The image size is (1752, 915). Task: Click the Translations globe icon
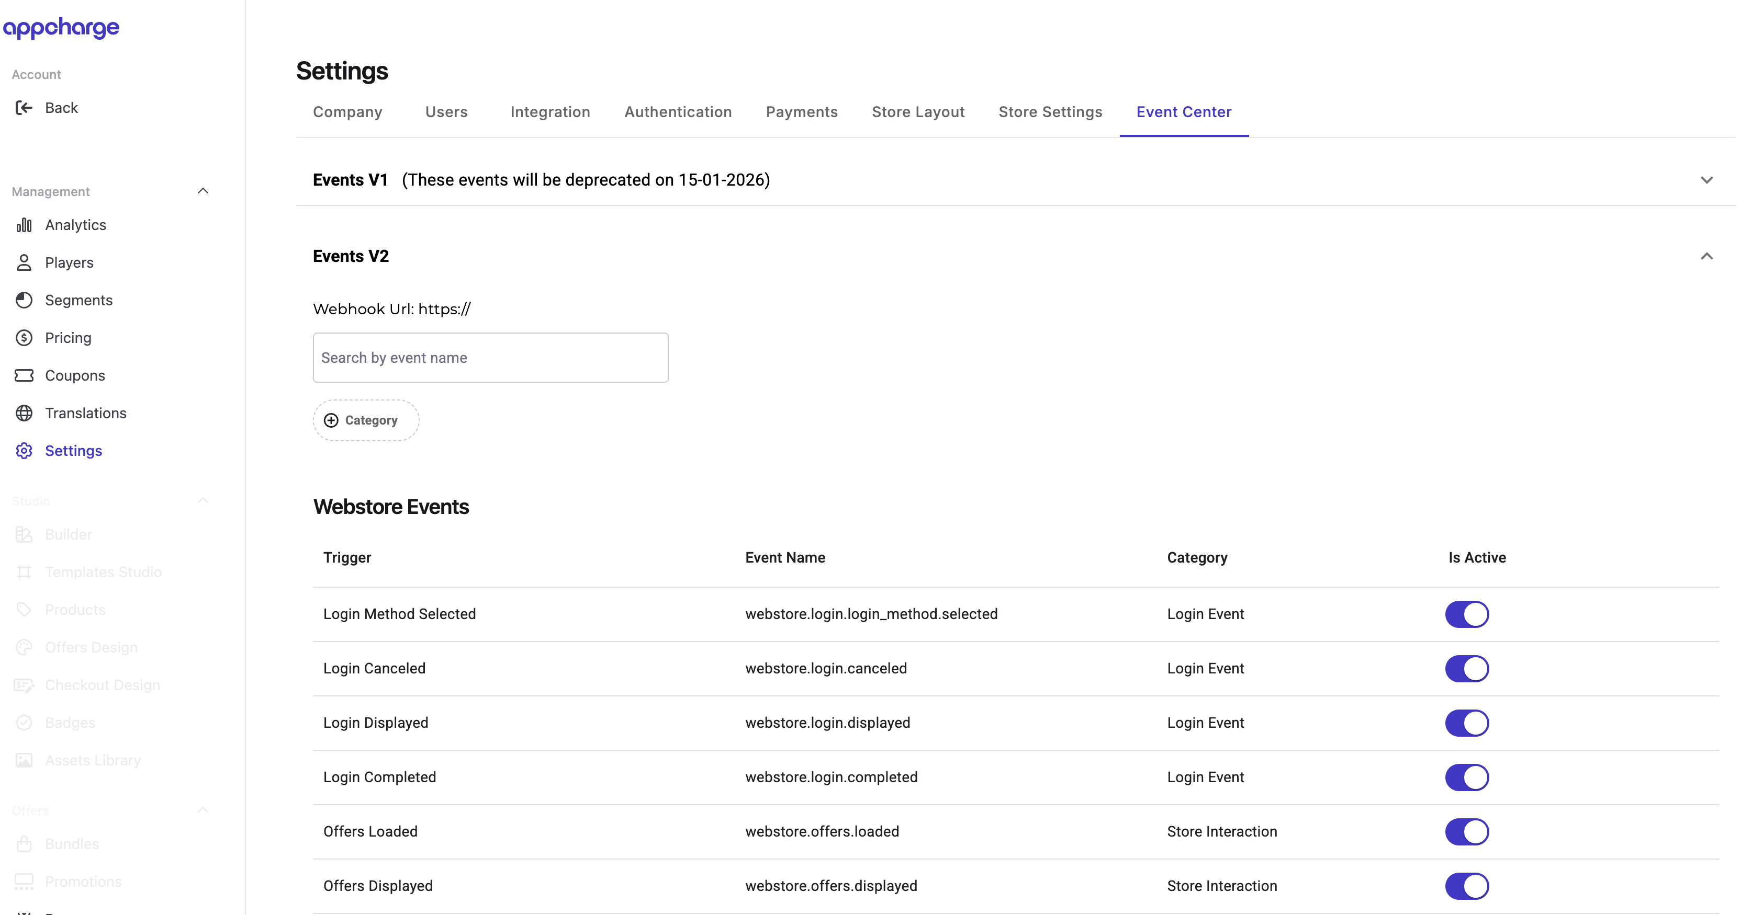point(24,413)
